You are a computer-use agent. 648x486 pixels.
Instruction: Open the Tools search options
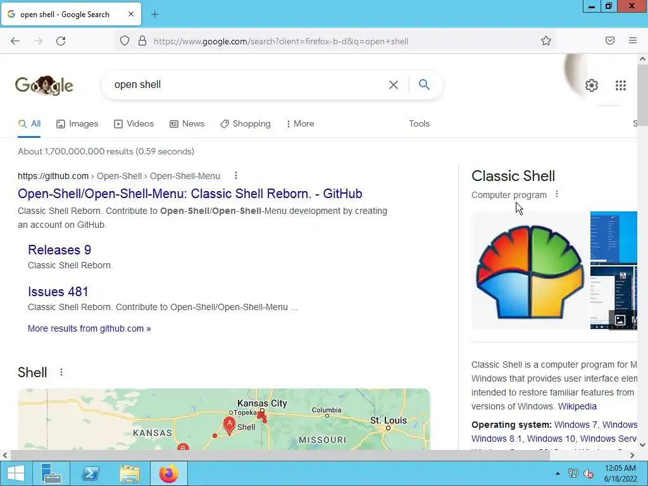click(x=419, y=123)
